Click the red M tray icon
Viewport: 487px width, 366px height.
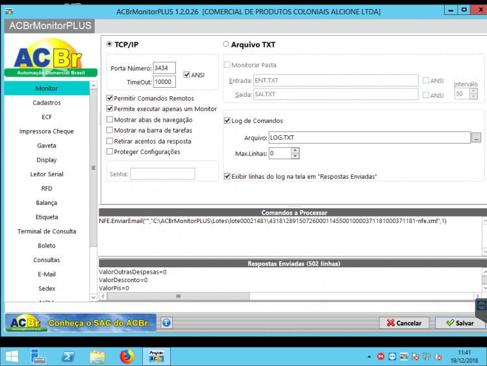381,357
